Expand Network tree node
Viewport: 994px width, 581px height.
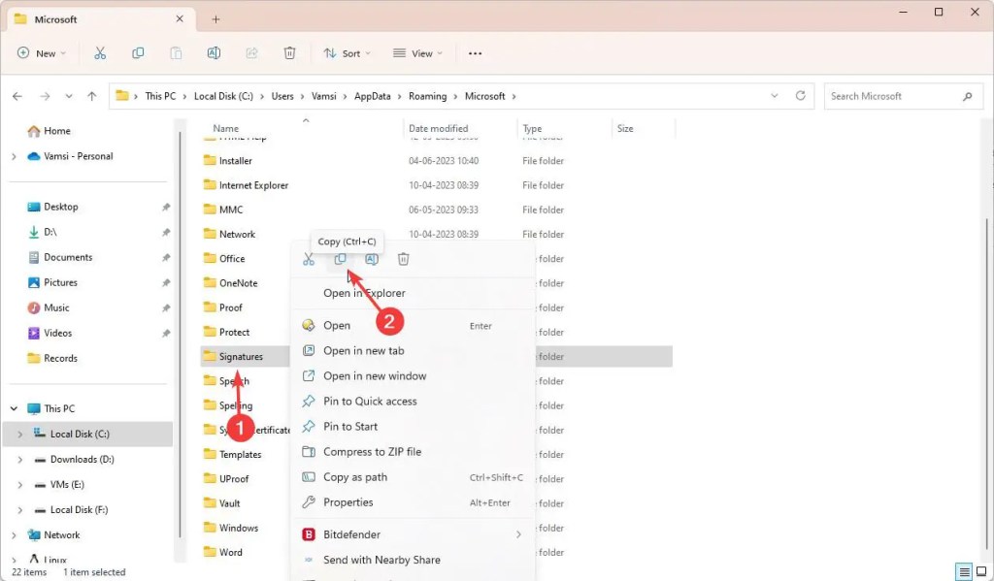click(14, 535)
